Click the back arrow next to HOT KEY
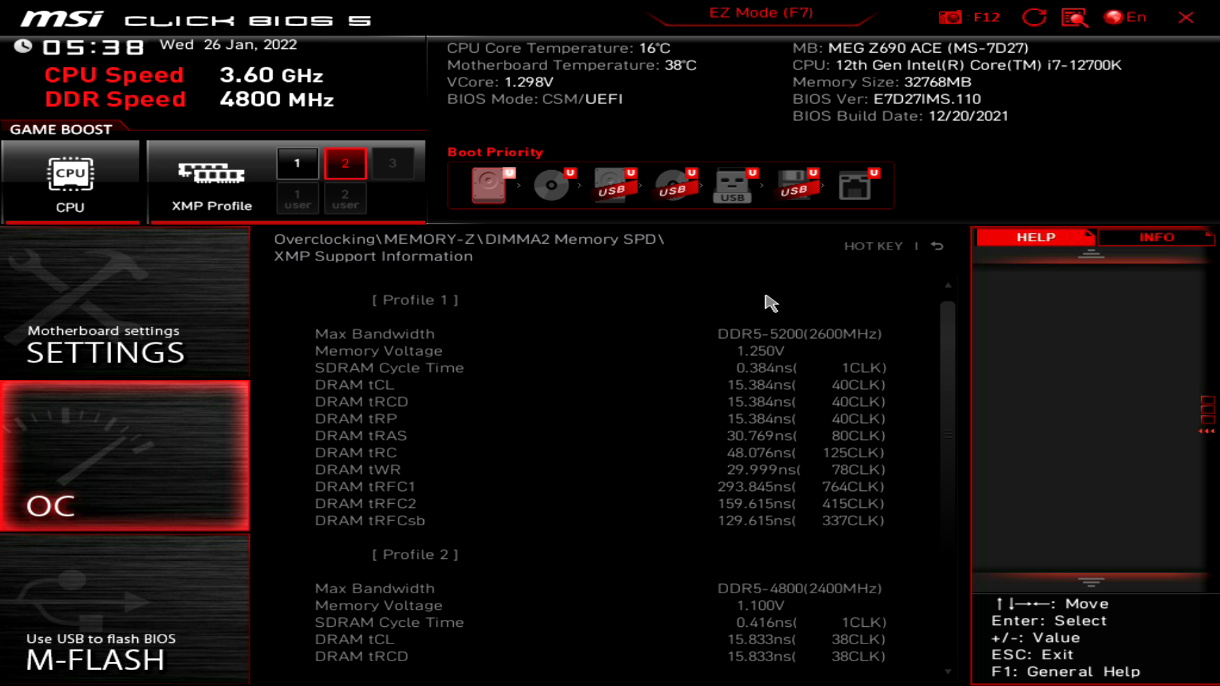 pos(937,246)
